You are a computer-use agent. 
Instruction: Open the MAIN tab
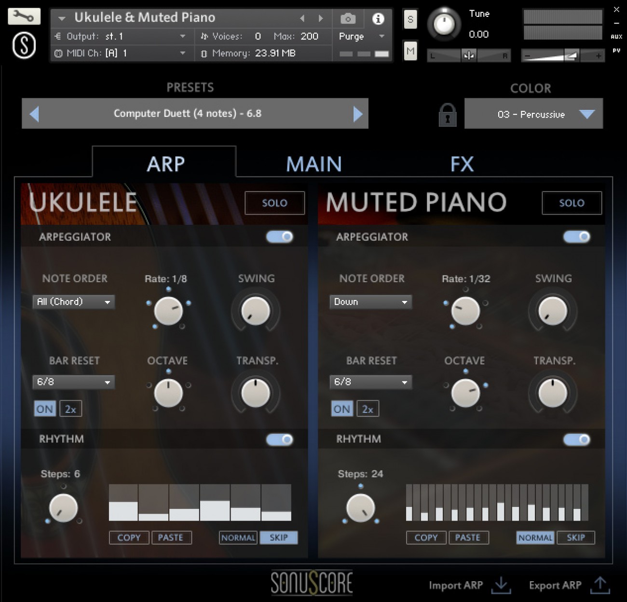[313, 164]
